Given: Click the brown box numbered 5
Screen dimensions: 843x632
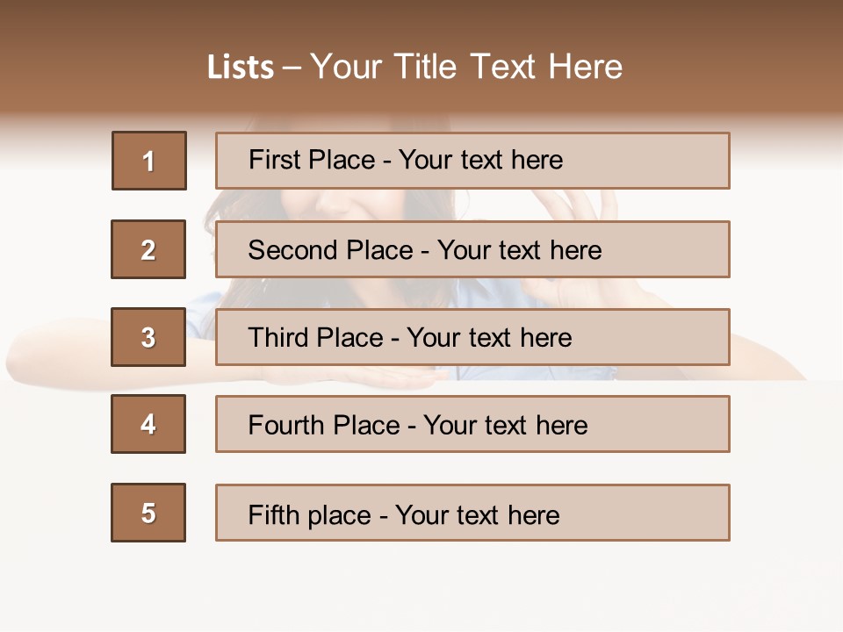Looking at the screenshot, I should pos(148,513).
